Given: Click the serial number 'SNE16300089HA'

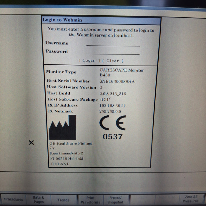Looking at the screenshot, I should click(x=117, y=82).
